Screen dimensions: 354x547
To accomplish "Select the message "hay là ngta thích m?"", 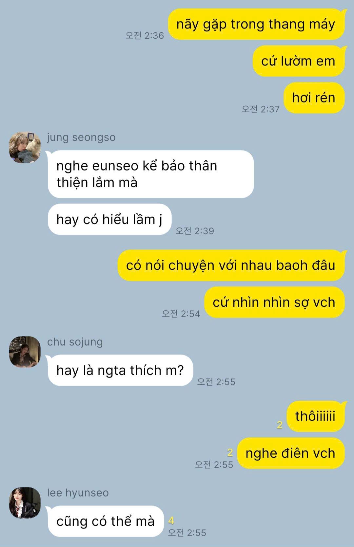I will (x=120, y=370).
